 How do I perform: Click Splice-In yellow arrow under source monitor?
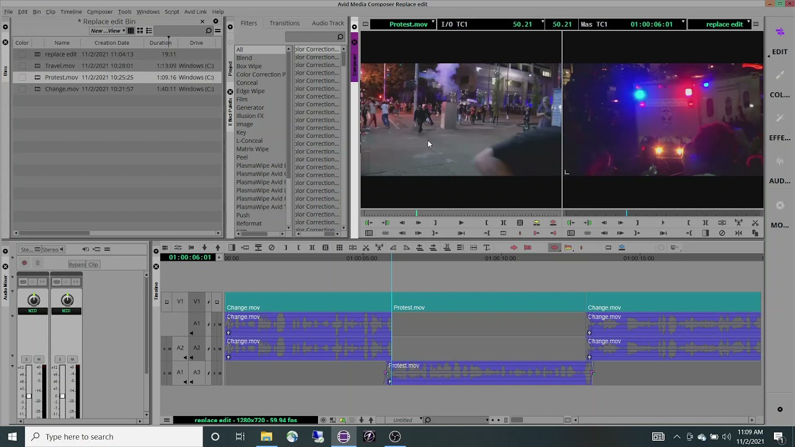[537, 223]
